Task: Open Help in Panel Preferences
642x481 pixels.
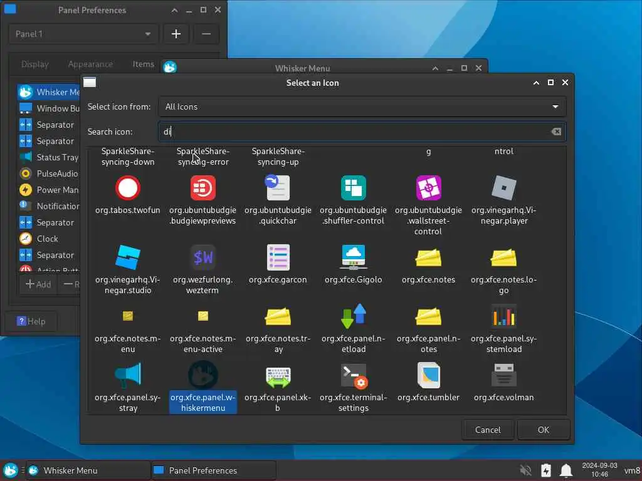Action: point(31,321)
